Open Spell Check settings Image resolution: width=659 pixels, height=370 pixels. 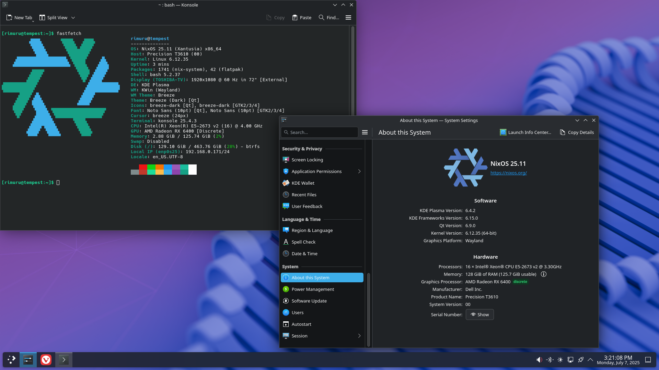[322, 242]
